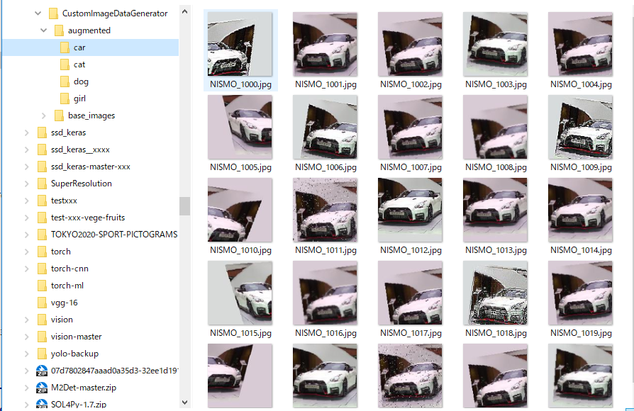
Task: Click the NISMO_1004.jpg file name
Action: point(581,84)
